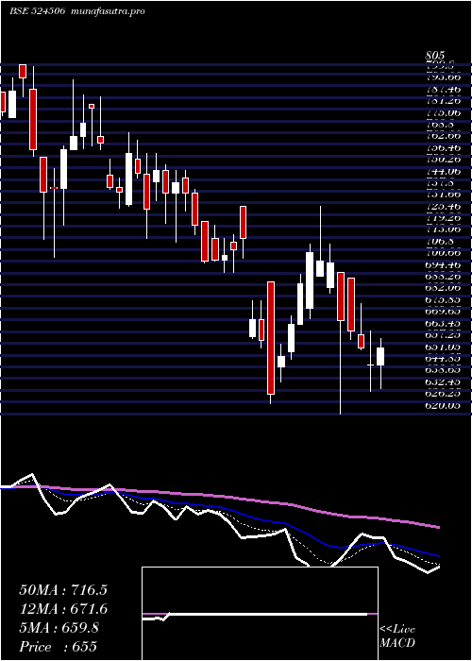Viewport: 472px width, 661px height.
Task: Click inside the MACD mini chart box
Action: coord(260,614)
